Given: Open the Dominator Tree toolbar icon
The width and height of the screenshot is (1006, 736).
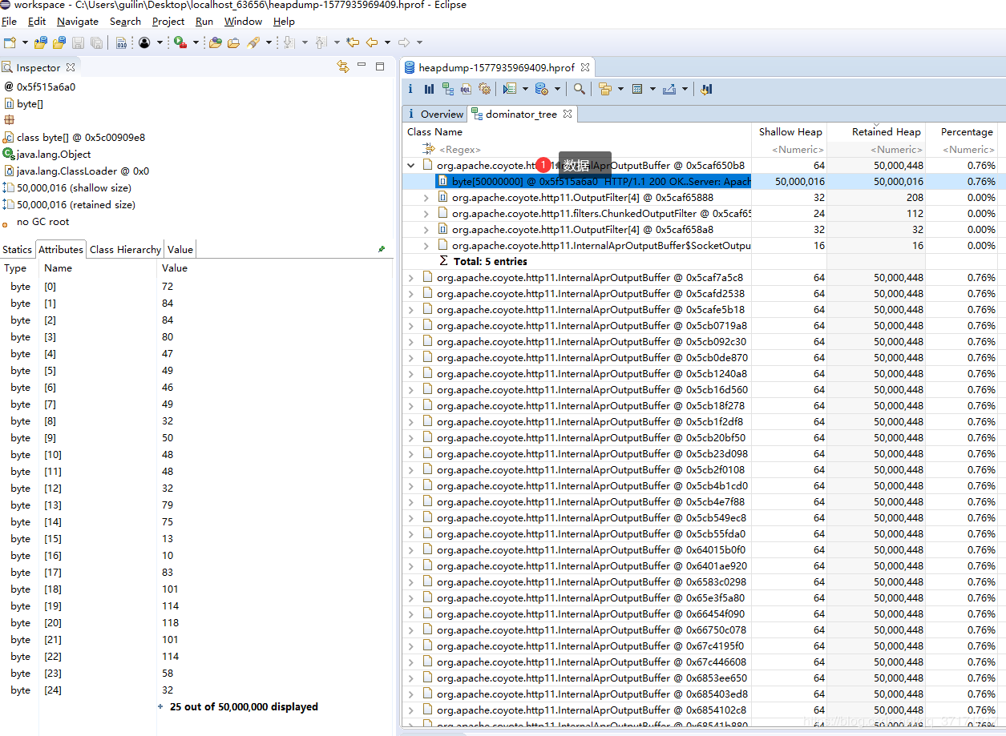Looking at the screenshot, I should [x=447, y=89].
